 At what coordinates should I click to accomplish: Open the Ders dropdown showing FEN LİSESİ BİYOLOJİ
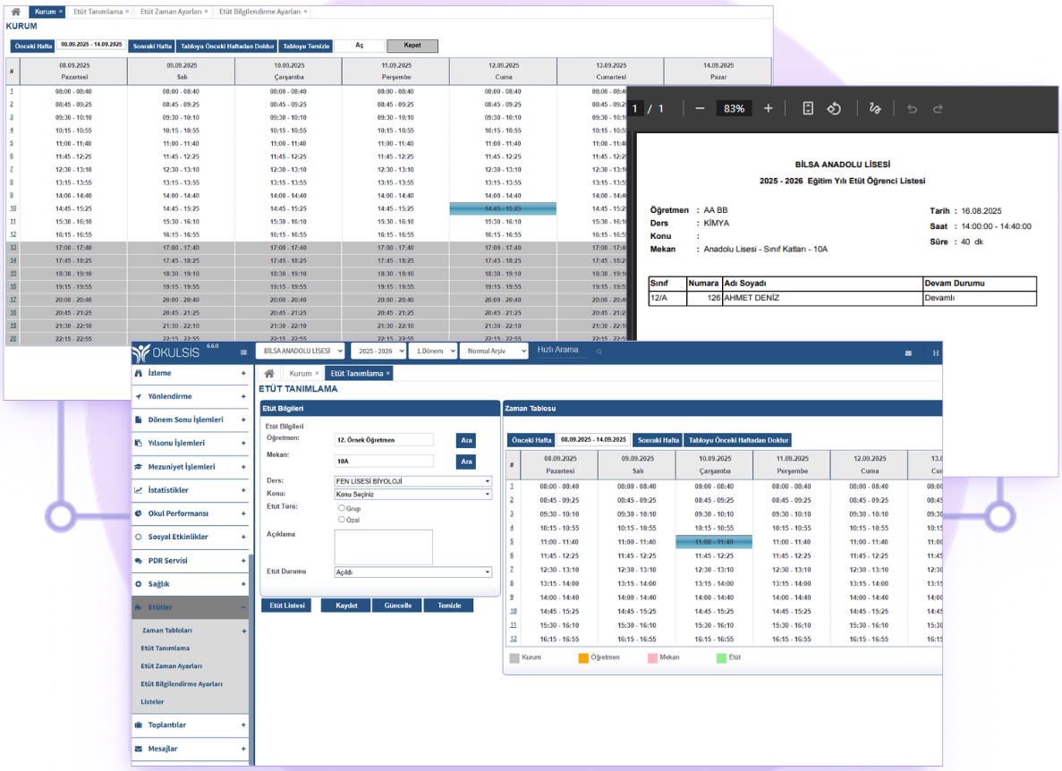click(412, 481)
